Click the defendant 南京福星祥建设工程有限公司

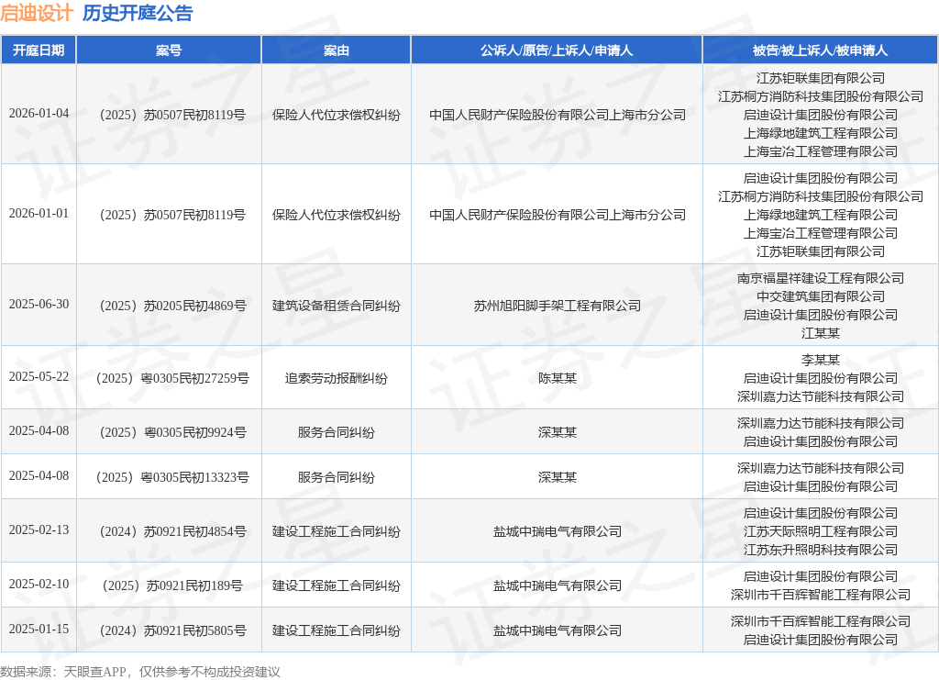(821, 278)
